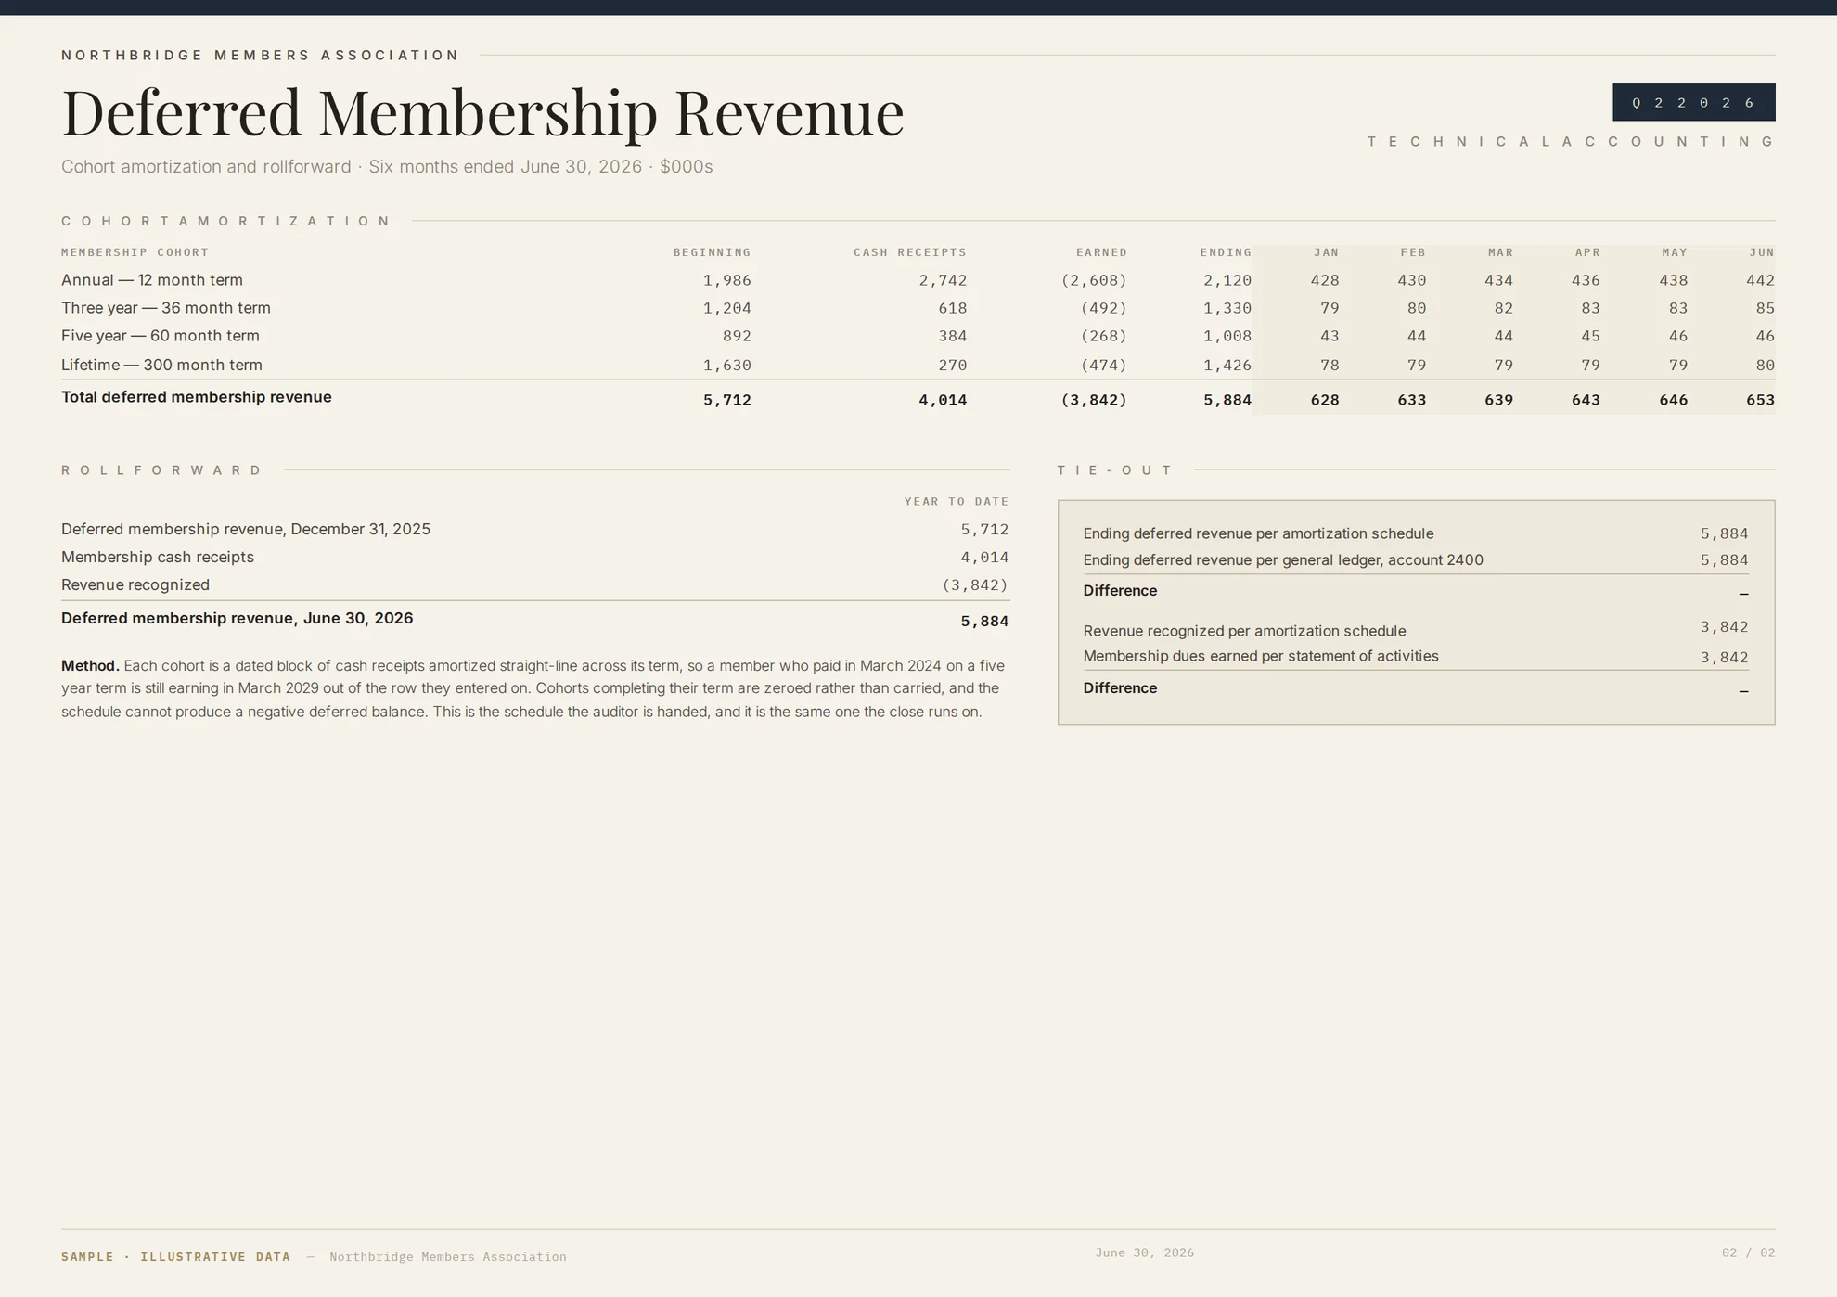Click the "Tie-Out" section heading
The width and height of the screenshot is (1837, 1297).
click(1115, 470)
